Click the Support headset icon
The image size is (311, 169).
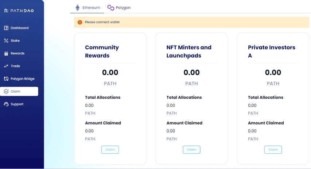pos(6,104)
